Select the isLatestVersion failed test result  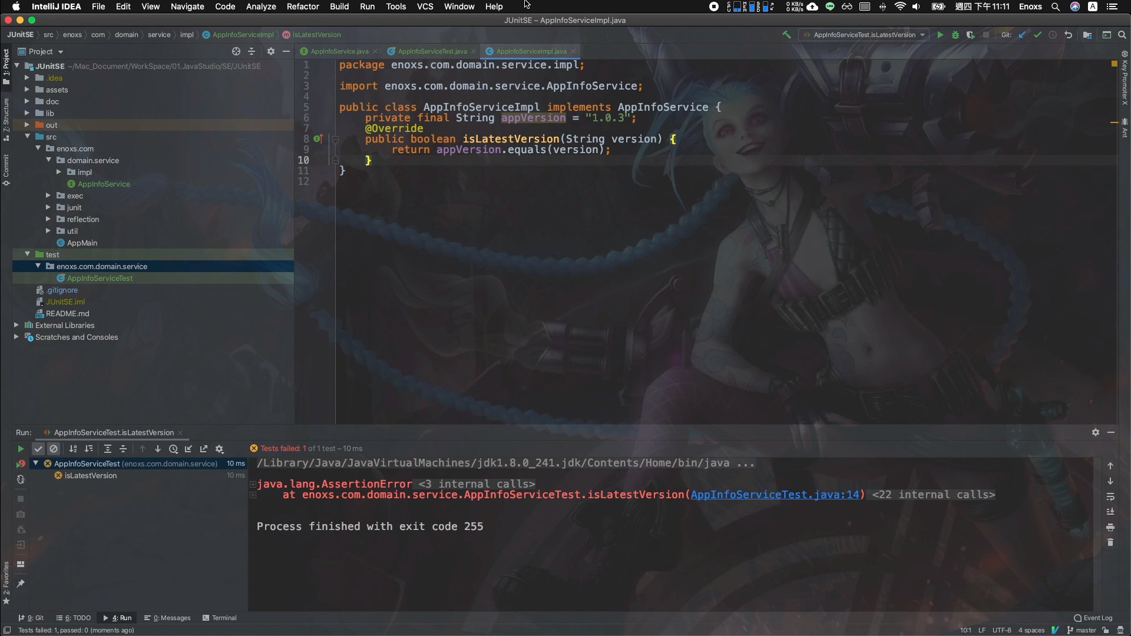click(90, 475)
